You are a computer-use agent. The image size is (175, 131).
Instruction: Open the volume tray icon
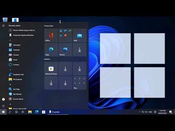tap(147, 112)
